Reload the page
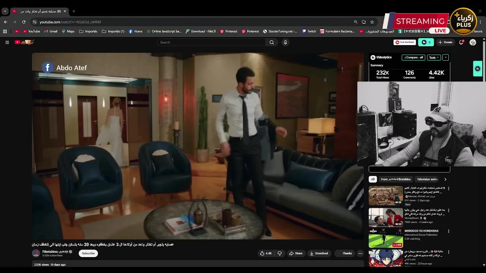486x273 pixels. click(24, 22)
